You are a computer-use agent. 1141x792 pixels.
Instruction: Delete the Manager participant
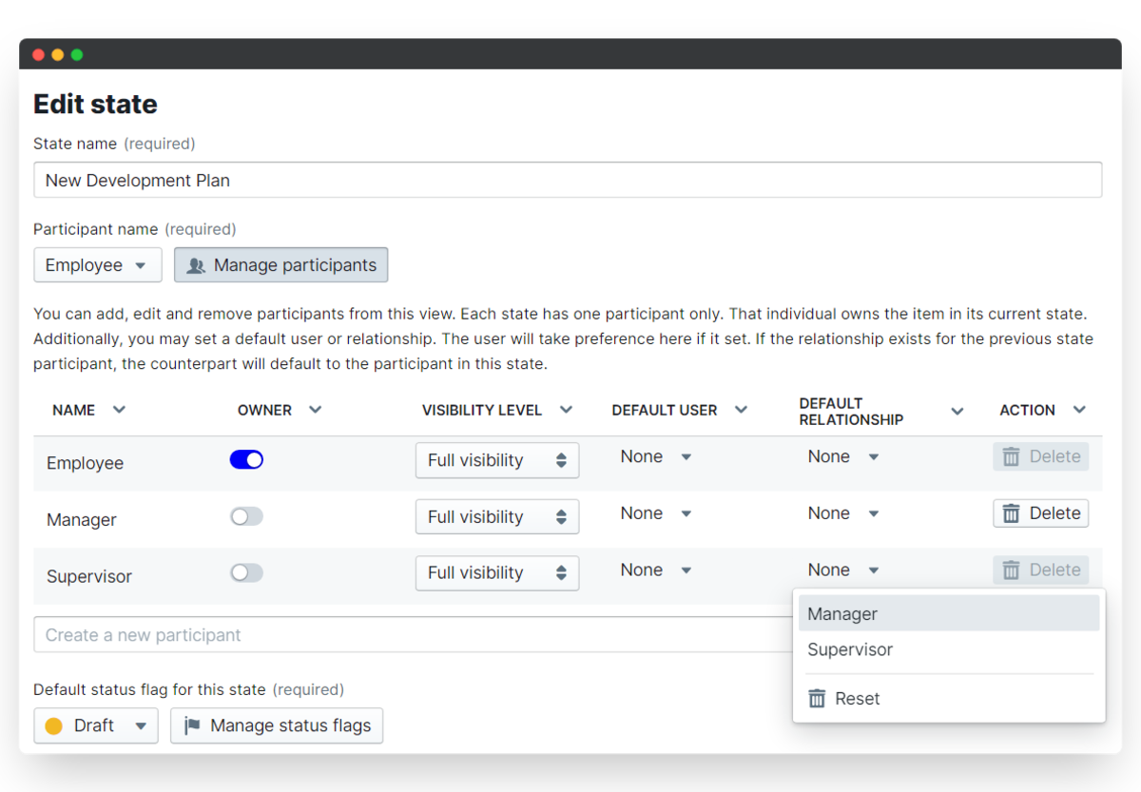click(x=1041, y=513)
